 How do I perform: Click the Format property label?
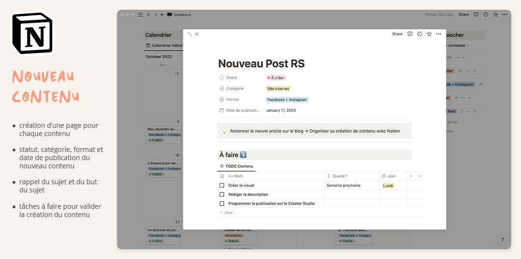click(x=233, y=99)
